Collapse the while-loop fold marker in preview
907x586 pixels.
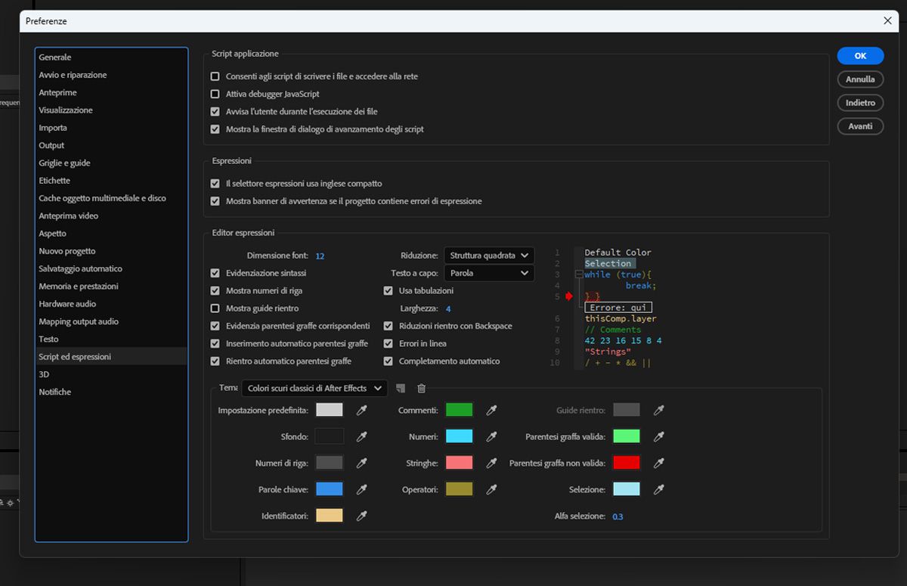[x=579, y=274]
